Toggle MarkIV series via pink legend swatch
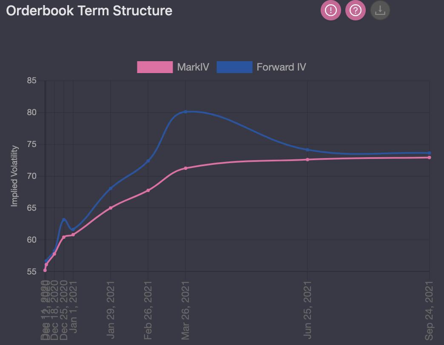This screenshot has height=345, width=444. (155, 67)
